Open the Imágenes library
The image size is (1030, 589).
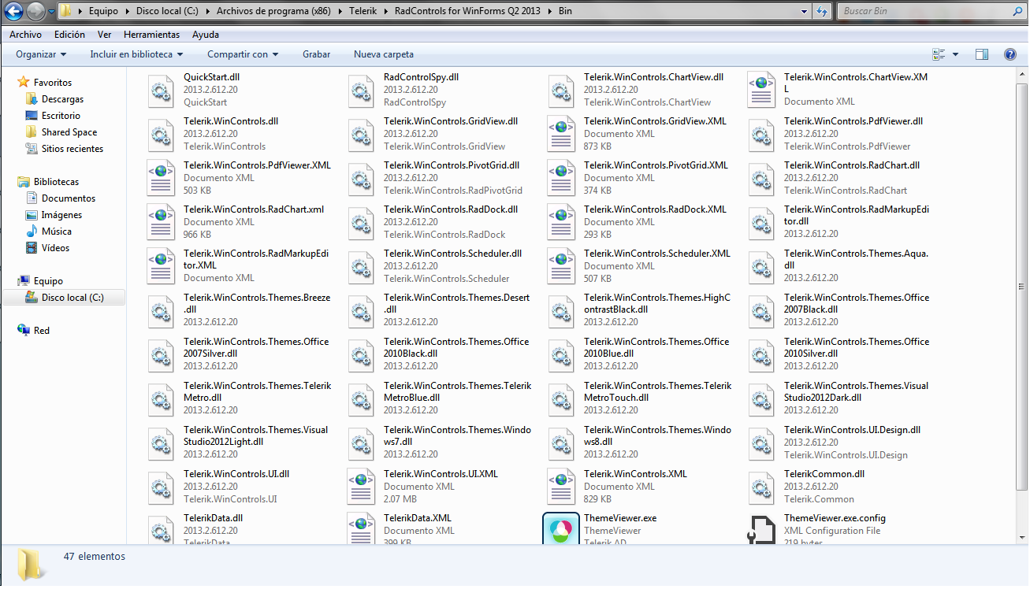click(x=61, y=215)
